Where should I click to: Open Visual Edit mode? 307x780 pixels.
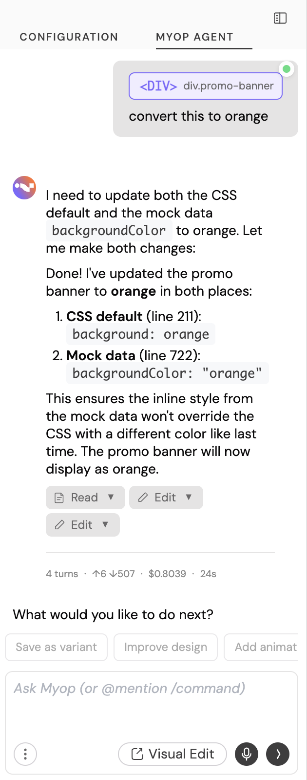tap(173, 754)
